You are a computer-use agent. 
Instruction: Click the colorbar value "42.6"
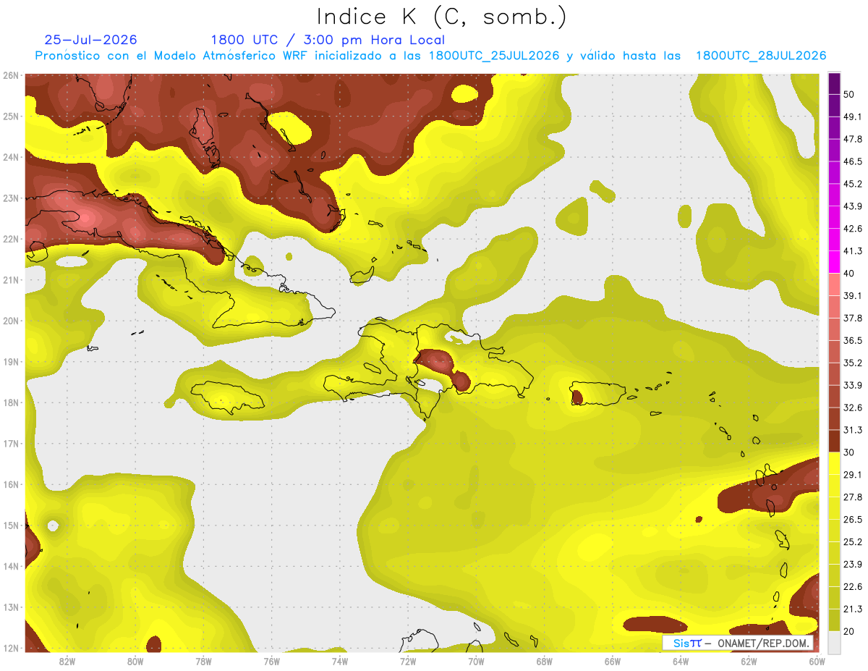853,229
